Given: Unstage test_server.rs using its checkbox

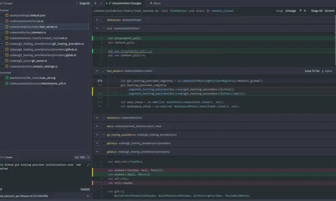Looking at the screenshot, I should click(x=2, y=27).
